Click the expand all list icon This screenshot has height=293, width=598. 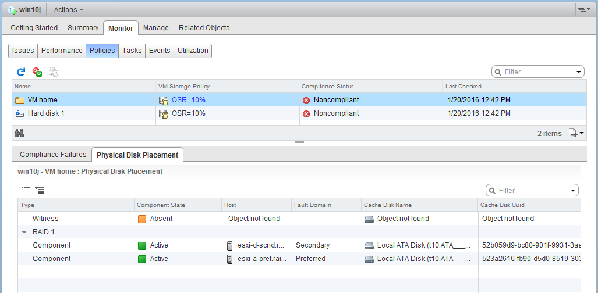pos(40,190)
